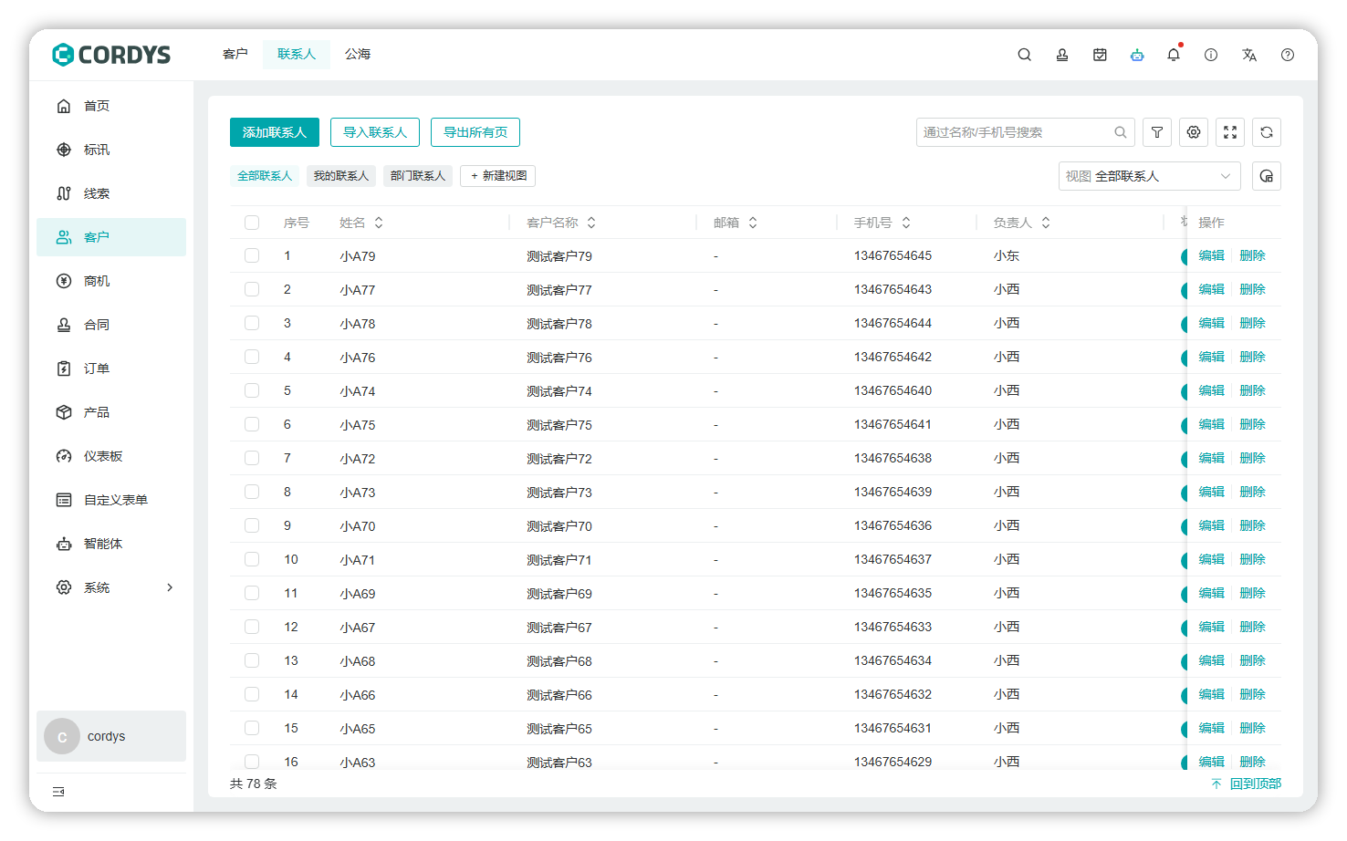Click 回到顶部 link
The height and width of the screenshot is (841, 1347).
(x=1247, y=784)
